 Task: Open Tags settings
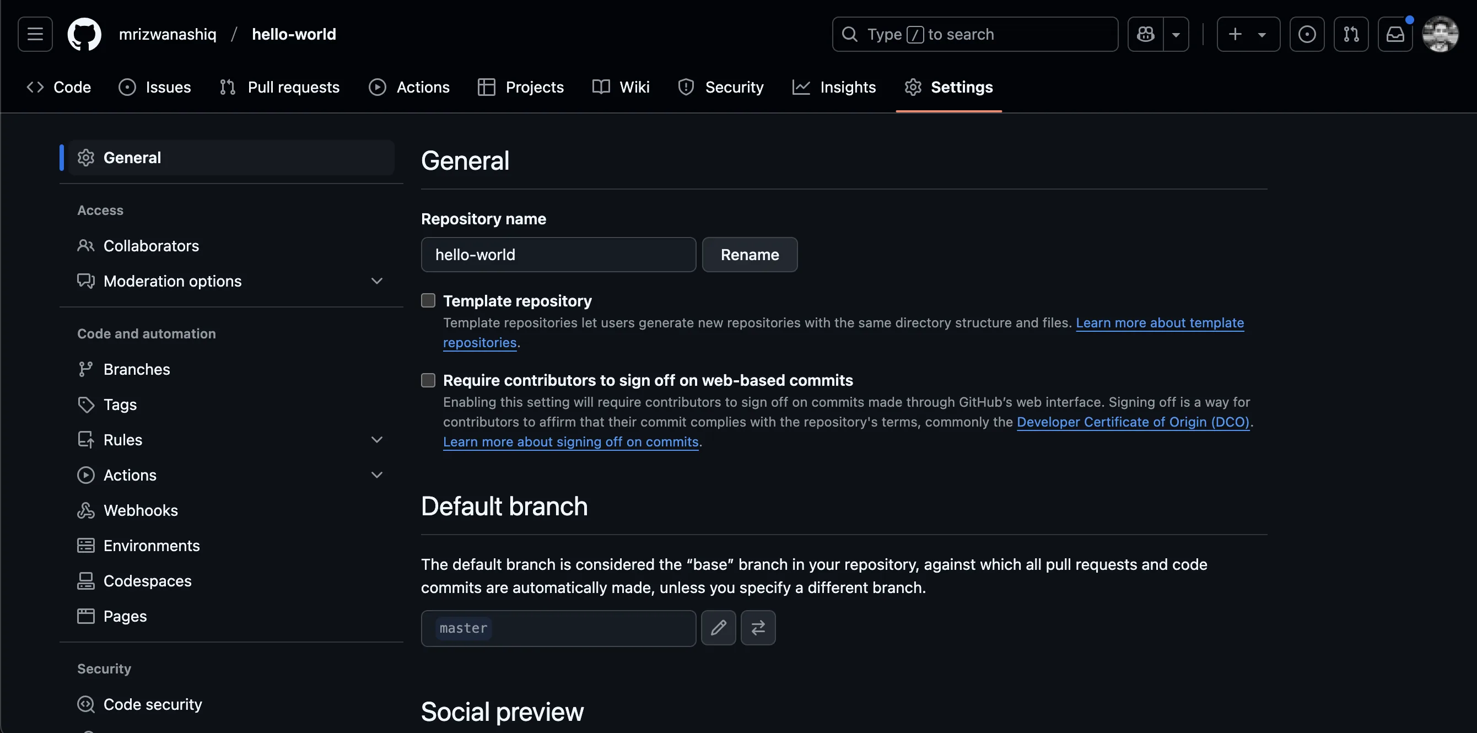231,405
